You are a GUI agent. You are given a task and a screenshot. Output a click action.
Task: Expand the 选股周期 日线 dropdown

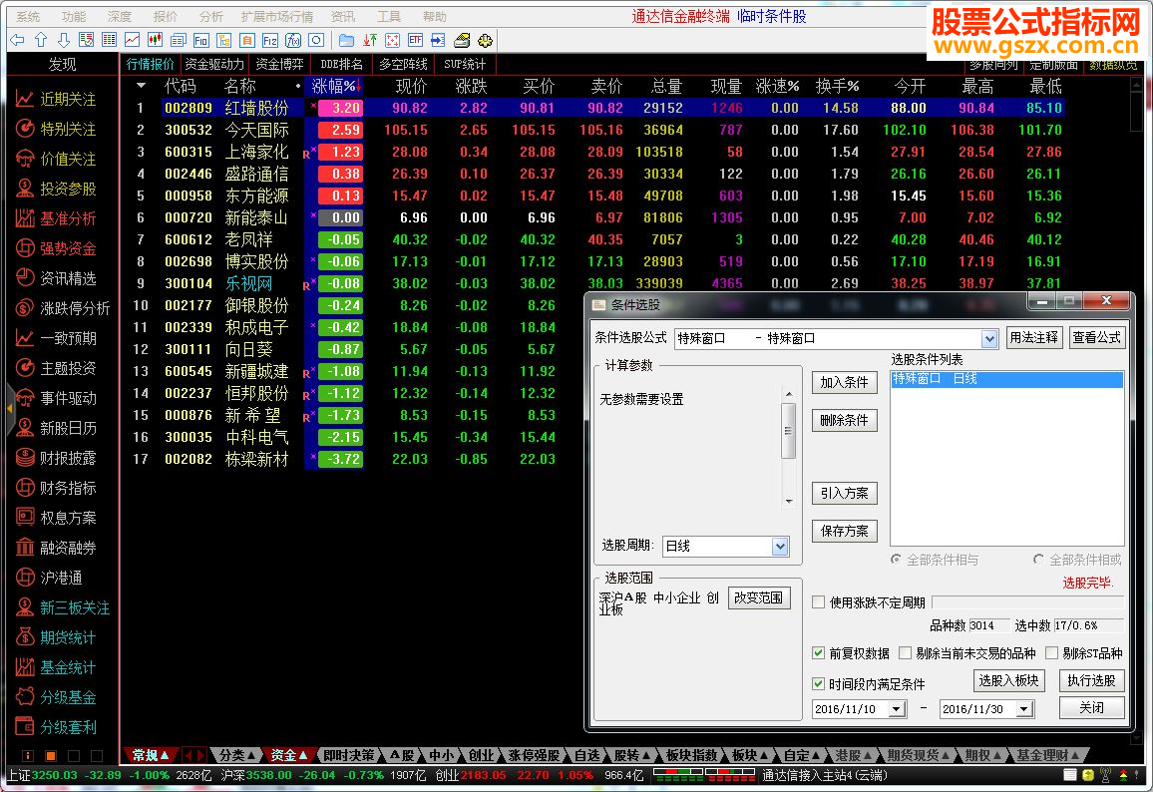tap(780, 547)
